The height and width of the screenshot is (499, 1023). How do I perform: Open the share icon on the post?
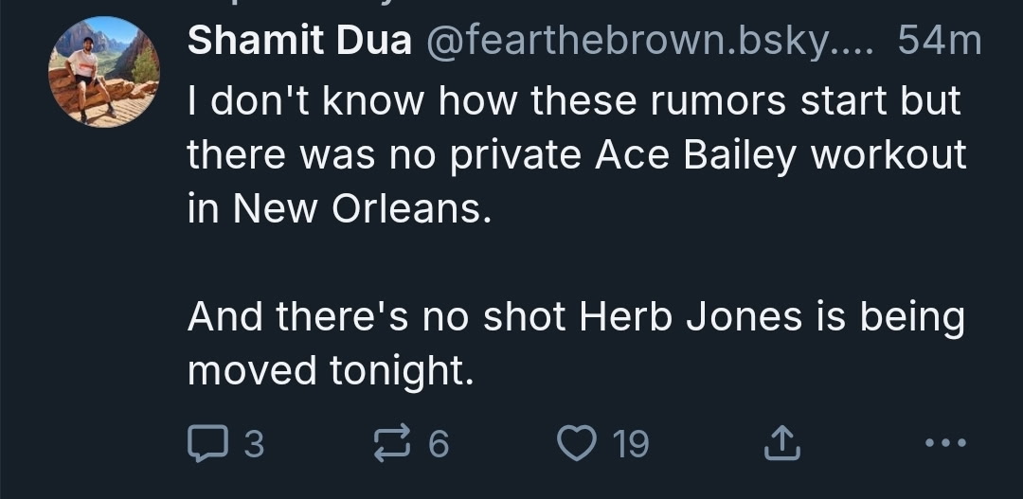(x=782, y=442)
